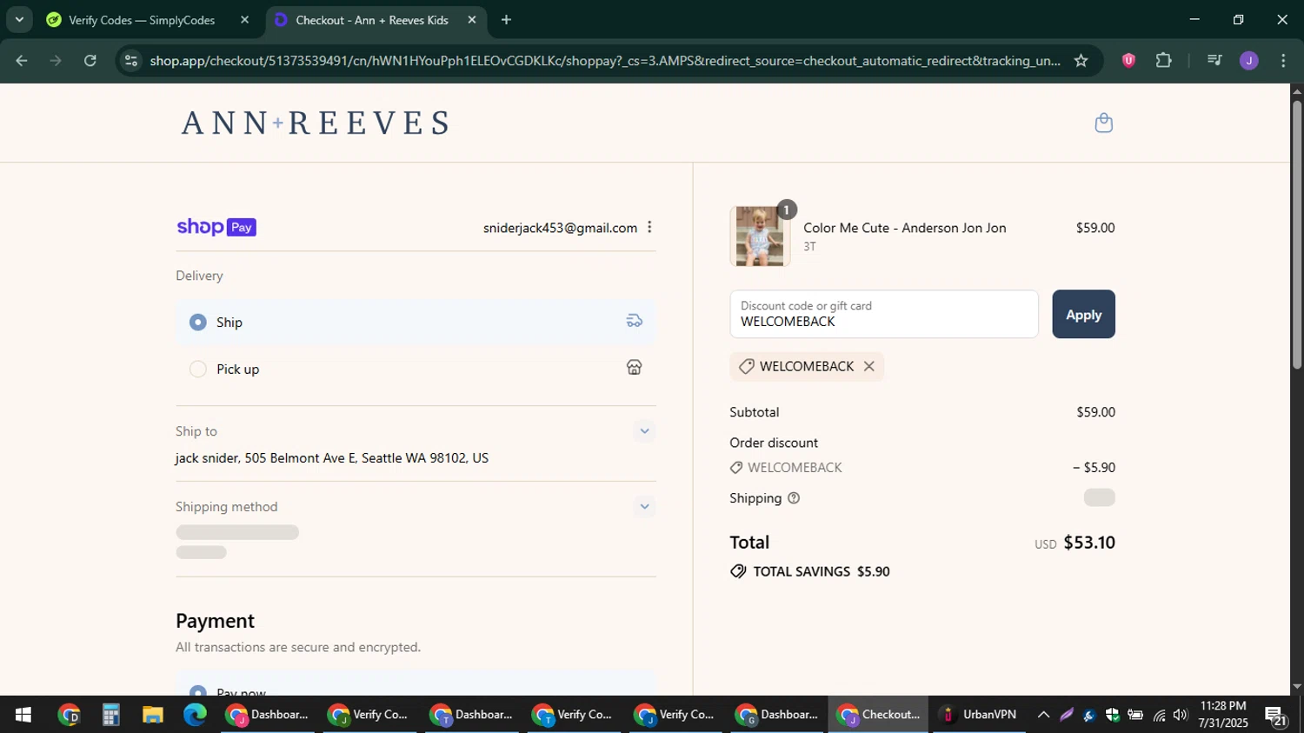
Task: Open the media control icon
Action: (1214, 61)
